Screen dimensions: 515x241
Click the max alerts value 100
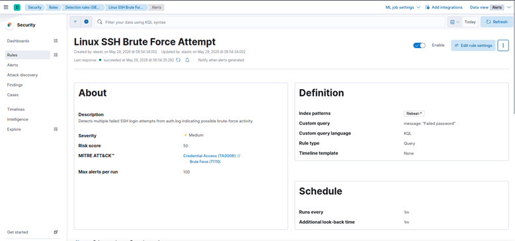pyautogui.click(x=186, y=172)
